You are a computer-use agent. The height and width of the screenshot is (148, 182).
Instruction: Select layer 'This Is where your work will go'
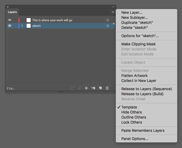[52, 20]
